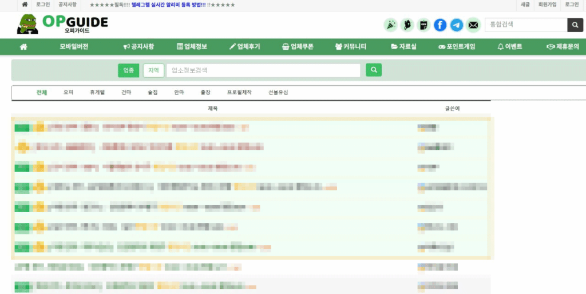Viewport: 586px width, 294px height.
Task: Click the green magnifier button for 업소정보검색
Action: tap(374, 70)
